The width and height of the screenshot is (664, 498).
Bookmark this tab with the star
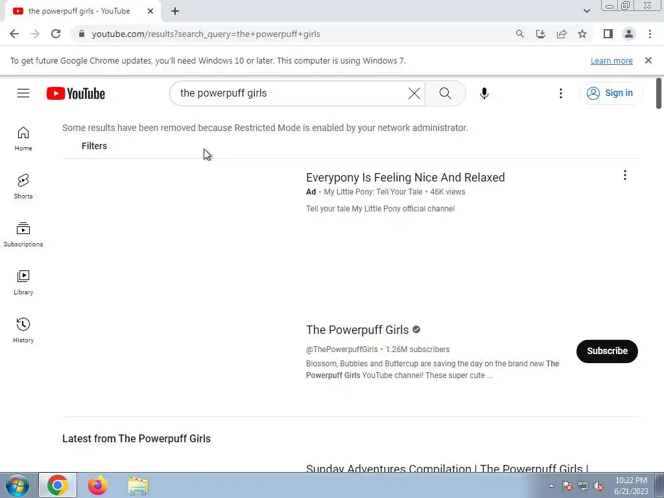[582, 34]
